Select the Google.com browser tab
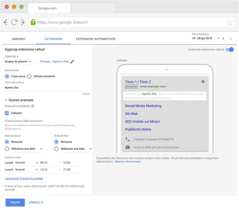 [49, 8]
